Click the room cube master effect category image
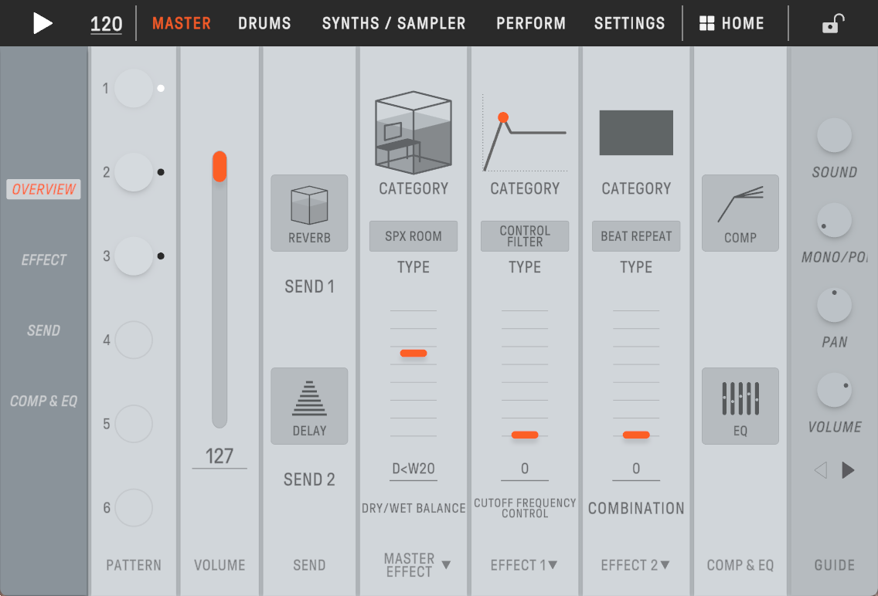This screenshot has width=878, height=596. [x=413, y=132]
